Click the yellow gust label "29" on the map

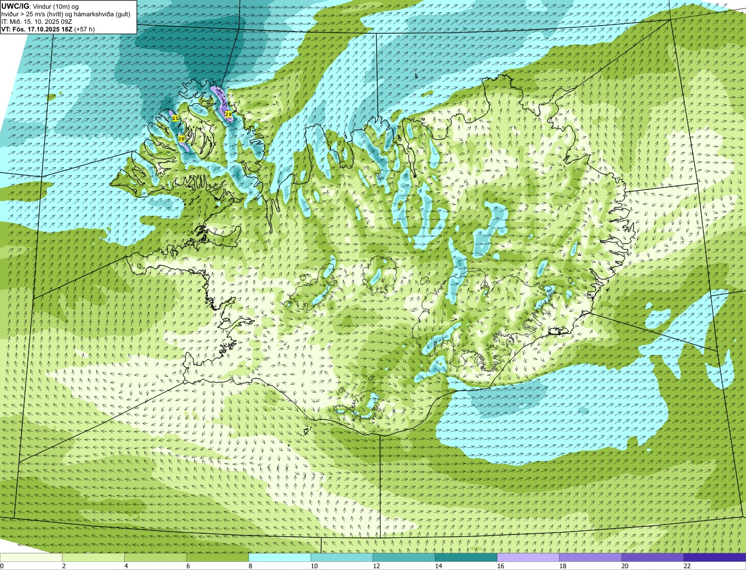click(x=228, y=114)
